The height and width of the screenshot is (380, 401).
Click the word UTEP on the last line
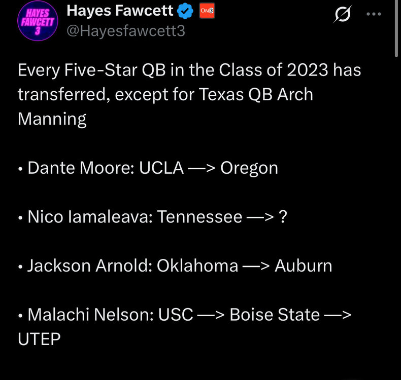click(x=39, y=339)
